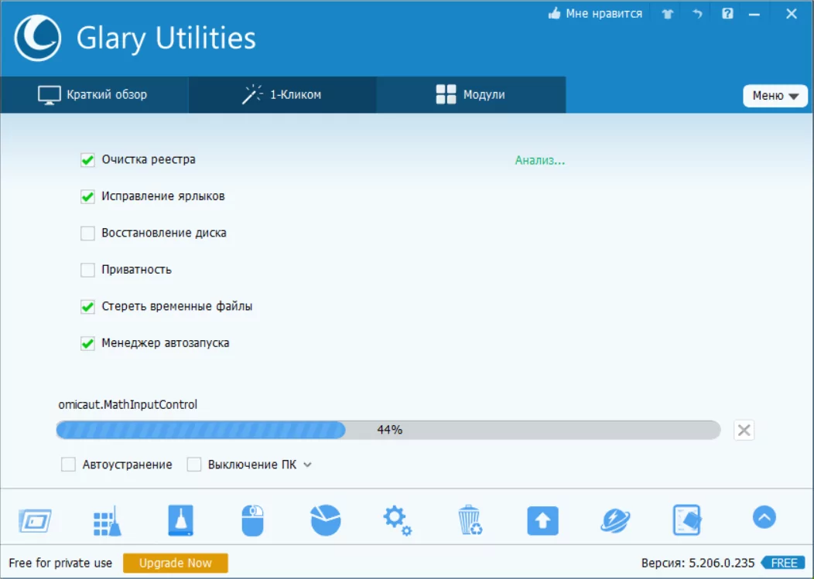
Task: Open the file eraser document icon in dock
Action: click(x=687, y=519)
